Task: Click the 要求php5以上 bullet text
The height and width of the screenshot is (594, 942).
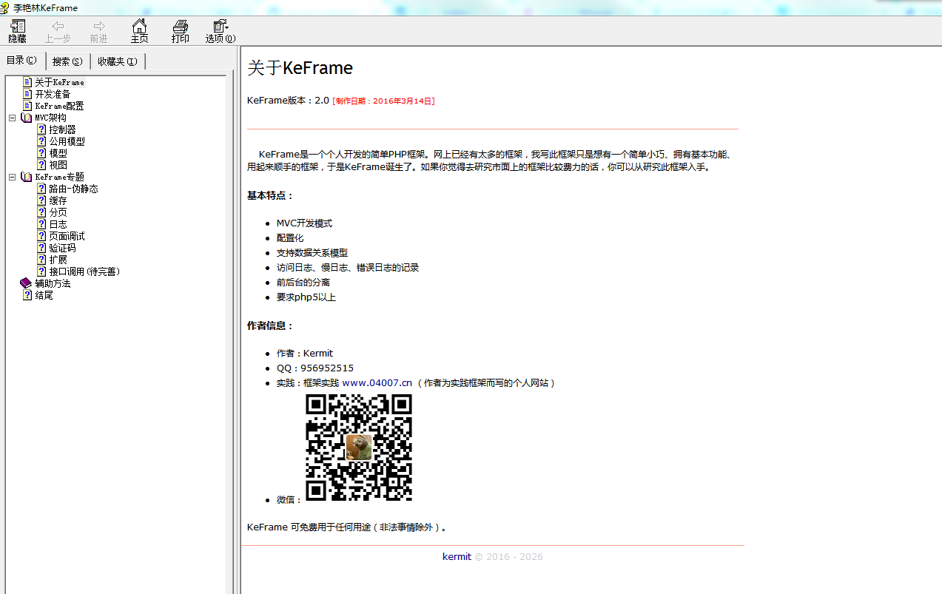Action: tap(306, 297)
